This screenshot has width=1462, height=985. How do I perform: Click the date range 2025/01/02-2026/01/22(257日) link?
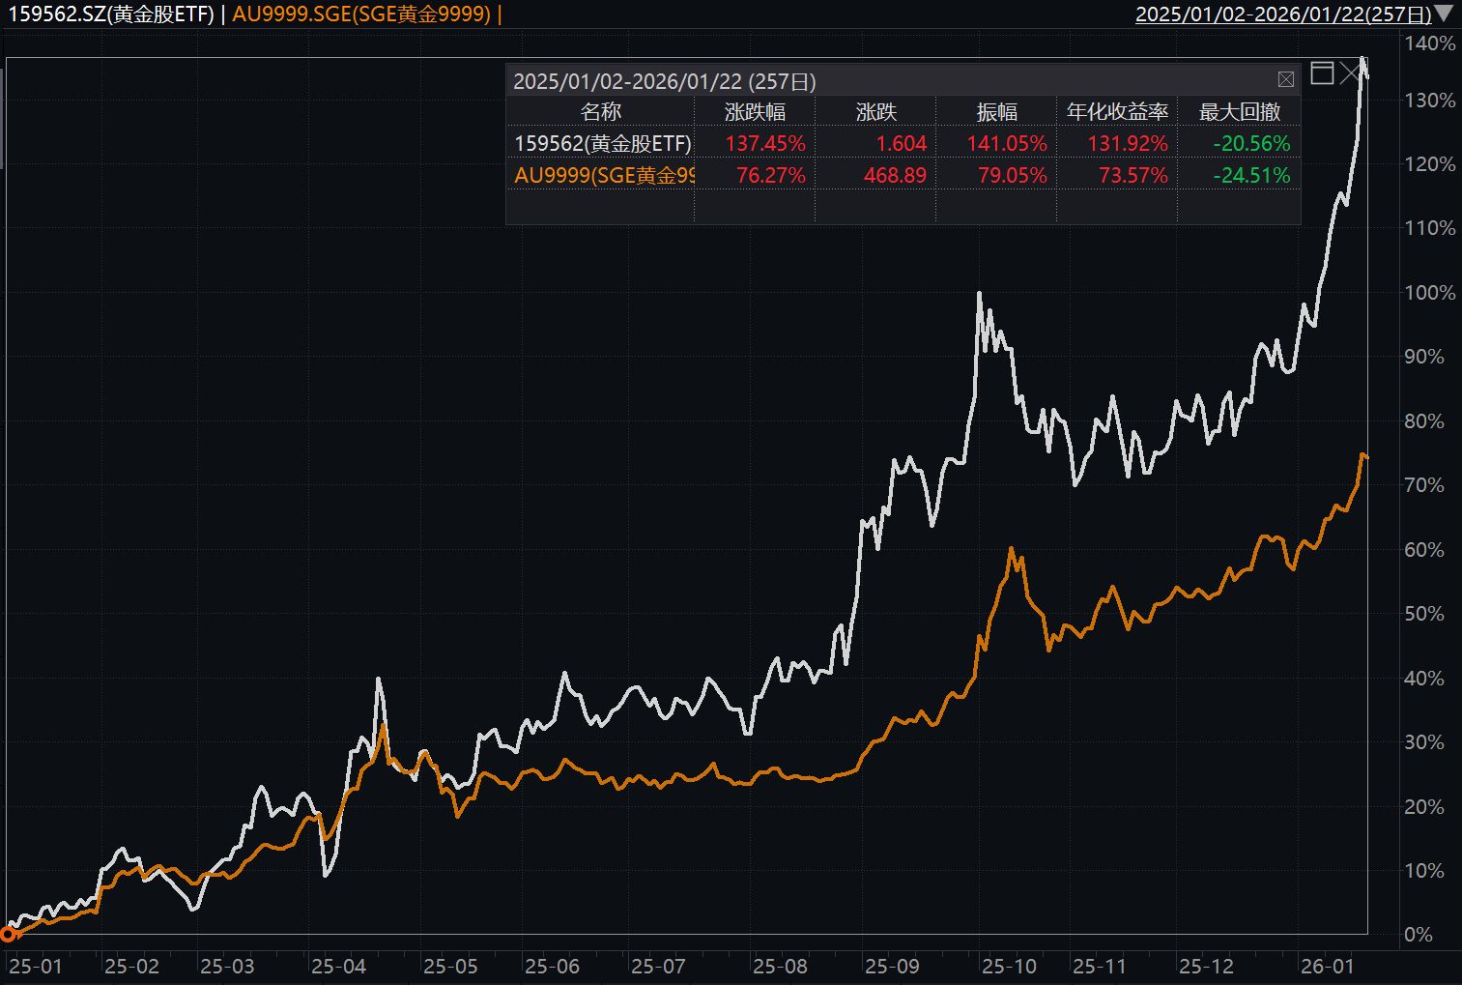click(1283, 14)
